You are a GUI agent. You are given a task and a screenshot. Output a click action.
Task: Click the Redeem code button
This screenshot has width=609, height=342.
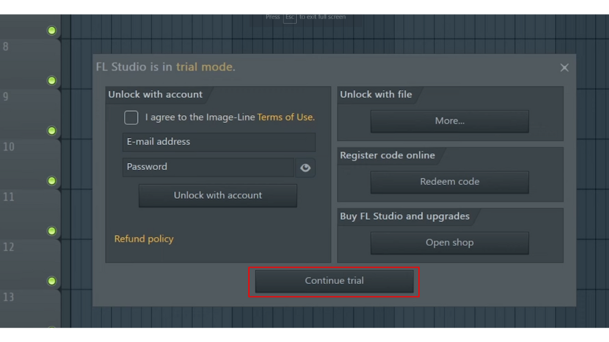(x=450, y=182)
